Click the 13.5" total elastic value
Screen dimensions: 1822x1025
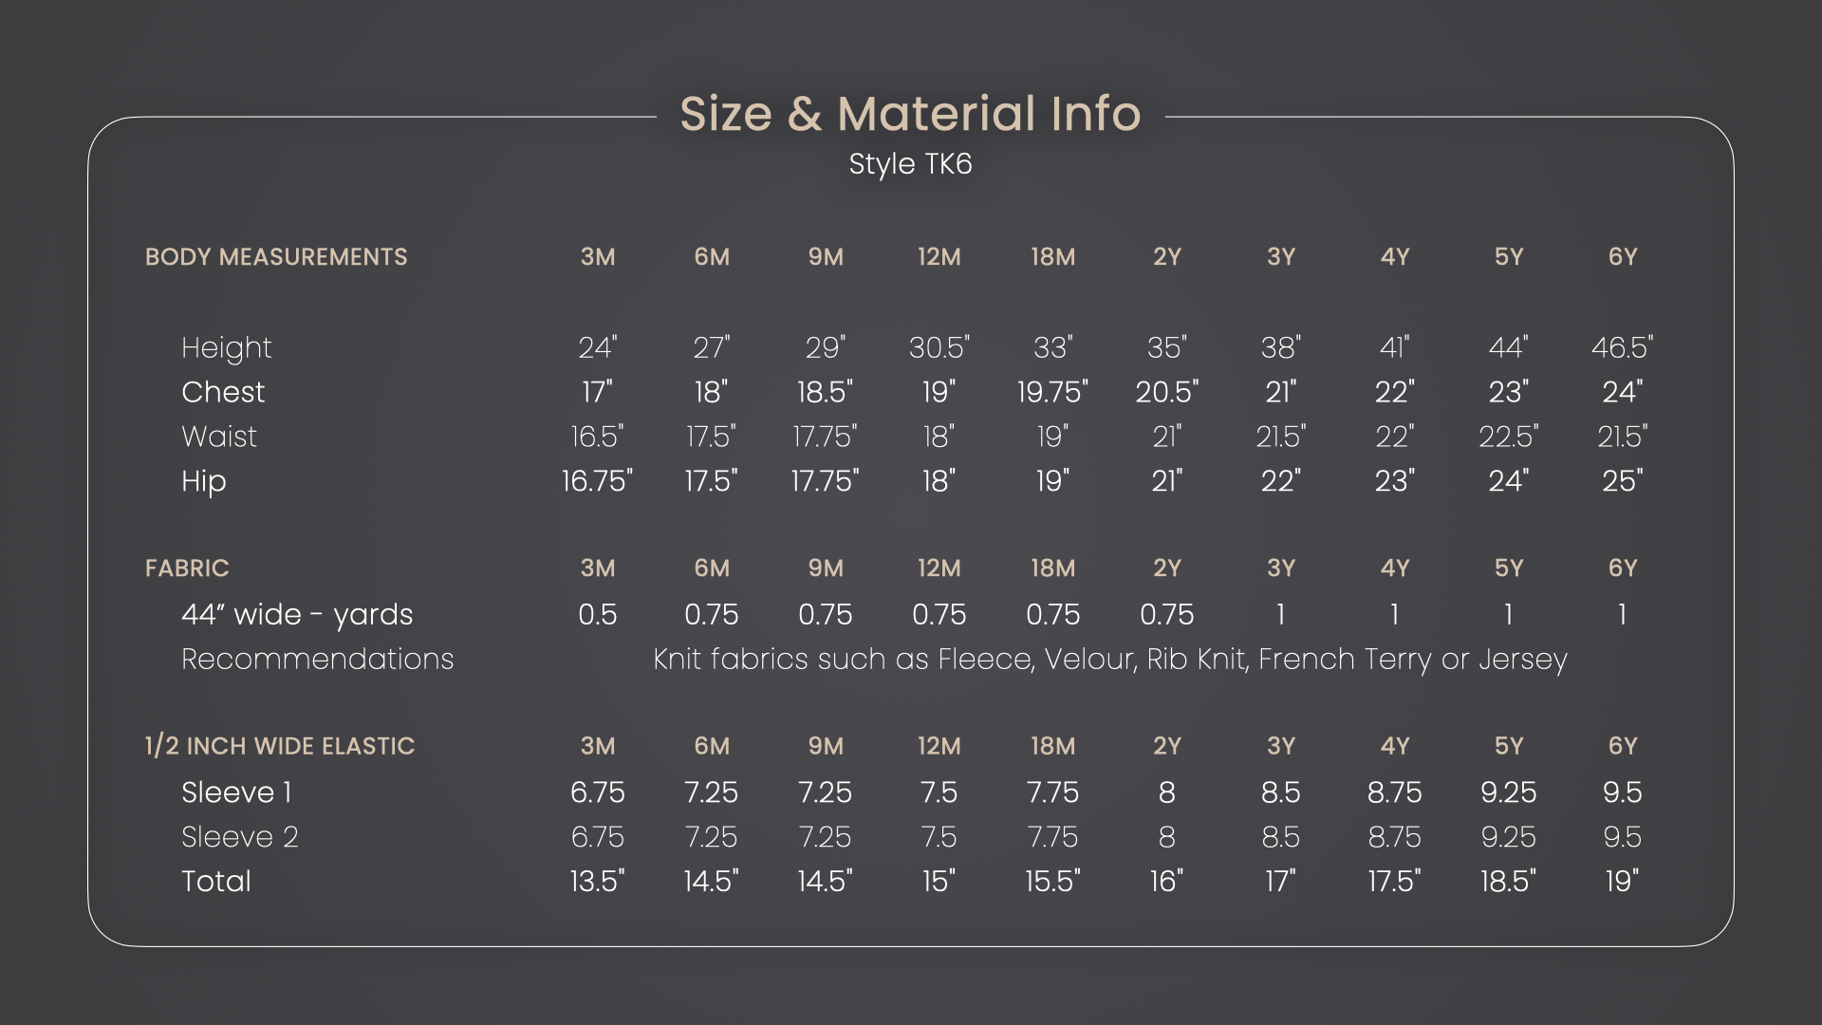(597, 882)
